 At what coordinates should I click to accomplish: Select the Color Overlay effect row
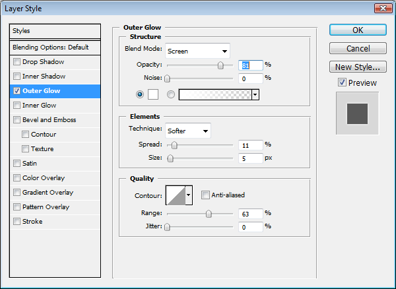(x=55, y=178)
